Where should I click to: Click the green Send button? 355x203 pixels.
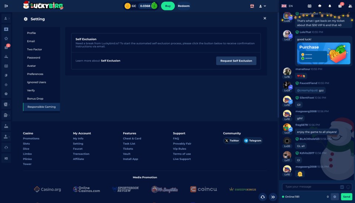tap(346, 197)
